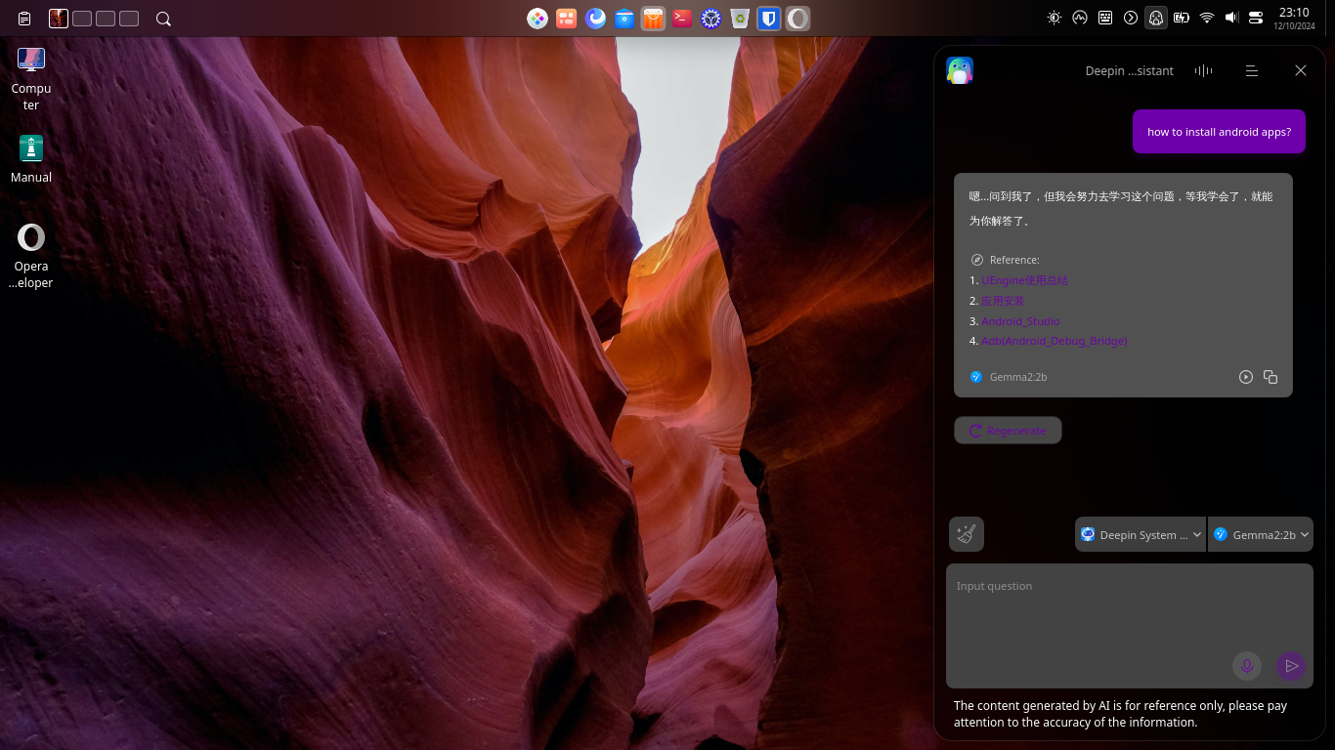Open the Trash from the dock
The width and height of the screenshot is (1335, 750).
pyautogui.click(x=740, y=19)
